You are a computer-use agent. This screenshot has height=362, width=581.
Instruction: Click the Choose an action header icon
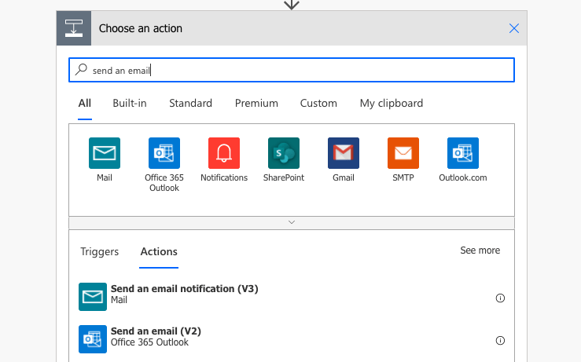[x=74, y=28]
